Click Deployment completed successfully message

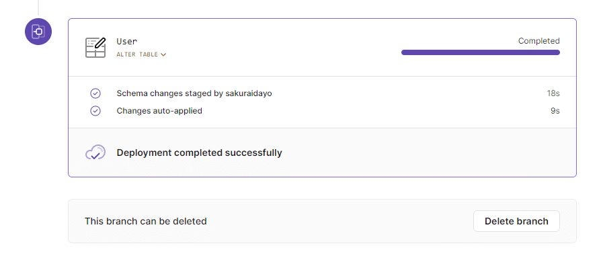(200, 153)
